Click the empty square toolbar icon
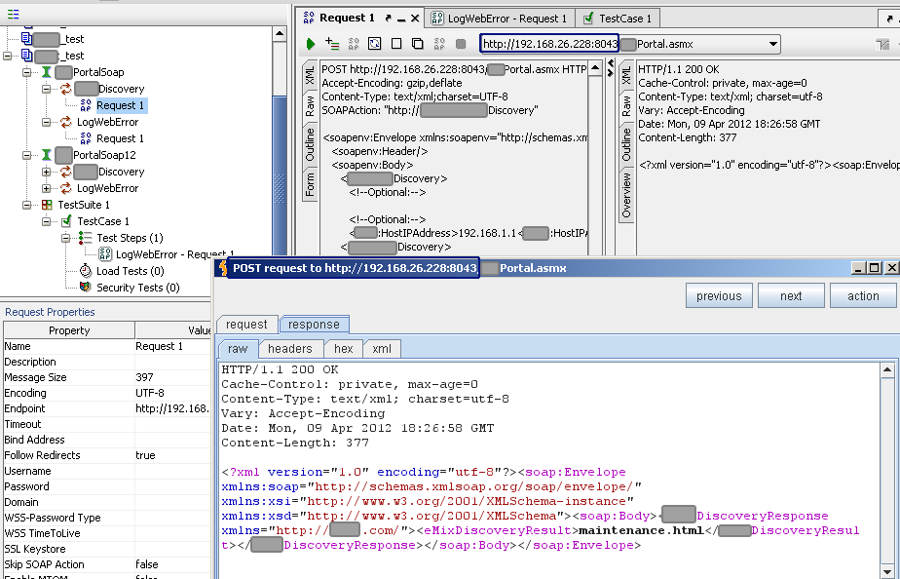Viewport: 900px width, 579px height. (x=396, y=44)
